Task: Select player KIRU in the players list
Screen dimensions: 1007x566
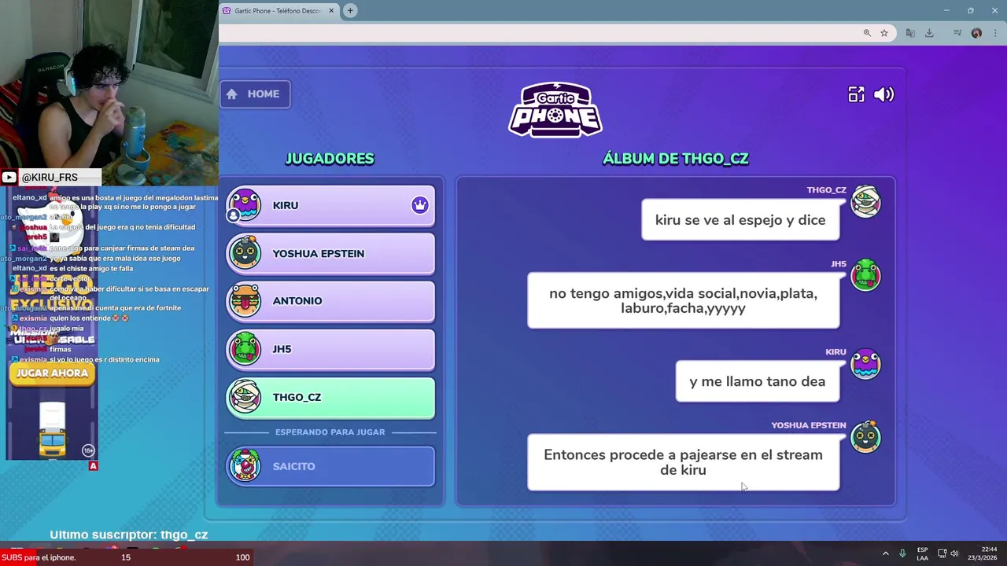Action: (x=330, y=206)
